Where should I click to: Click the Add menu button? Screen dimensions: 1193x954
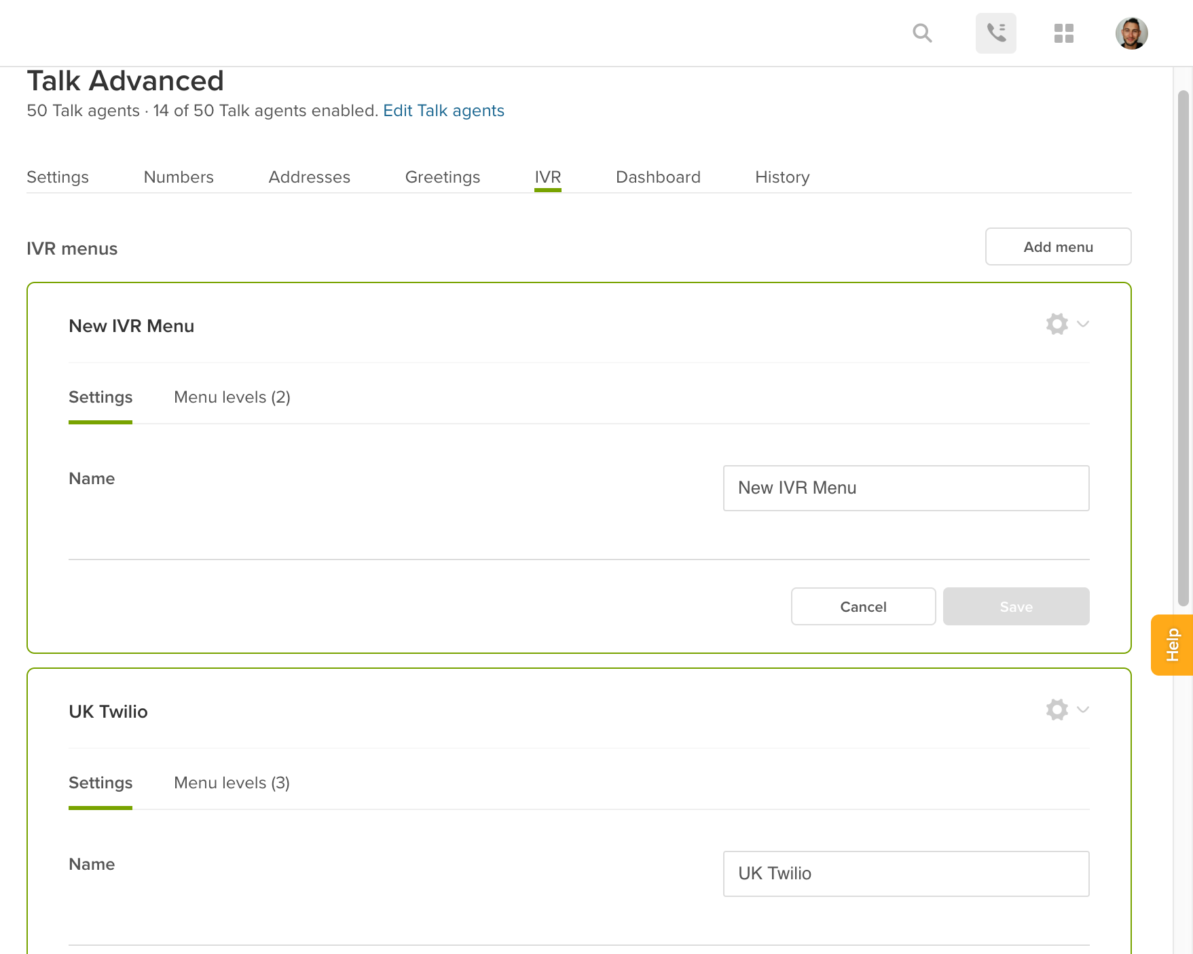point(1058,246)
